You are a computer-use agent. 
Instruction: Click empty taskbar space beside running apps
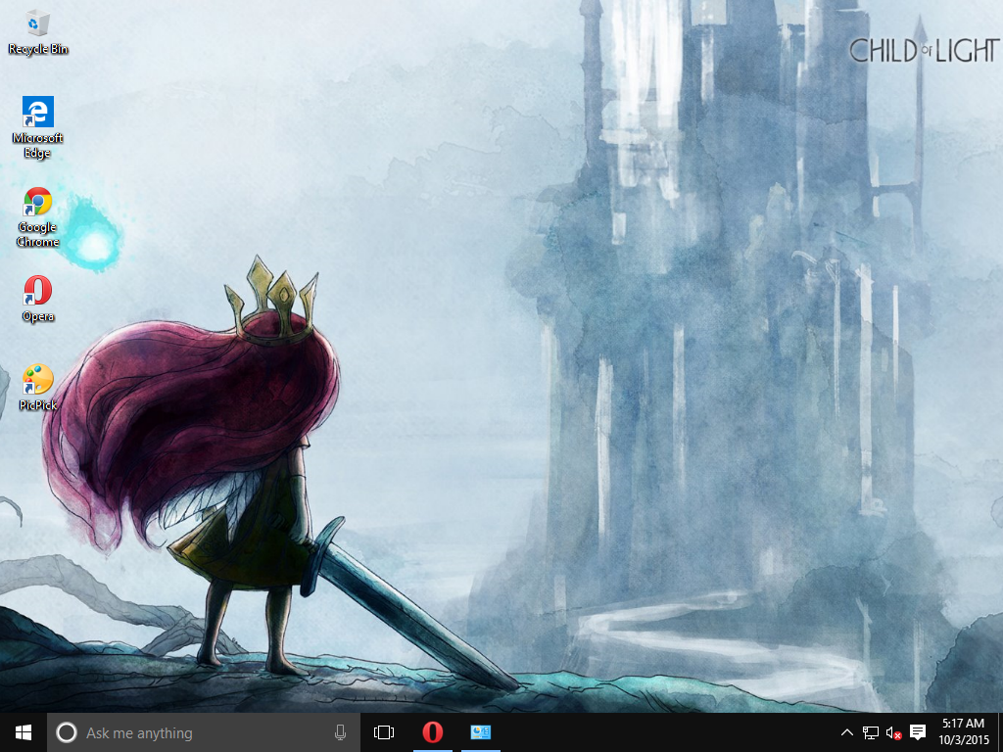[x=666, y=732]
